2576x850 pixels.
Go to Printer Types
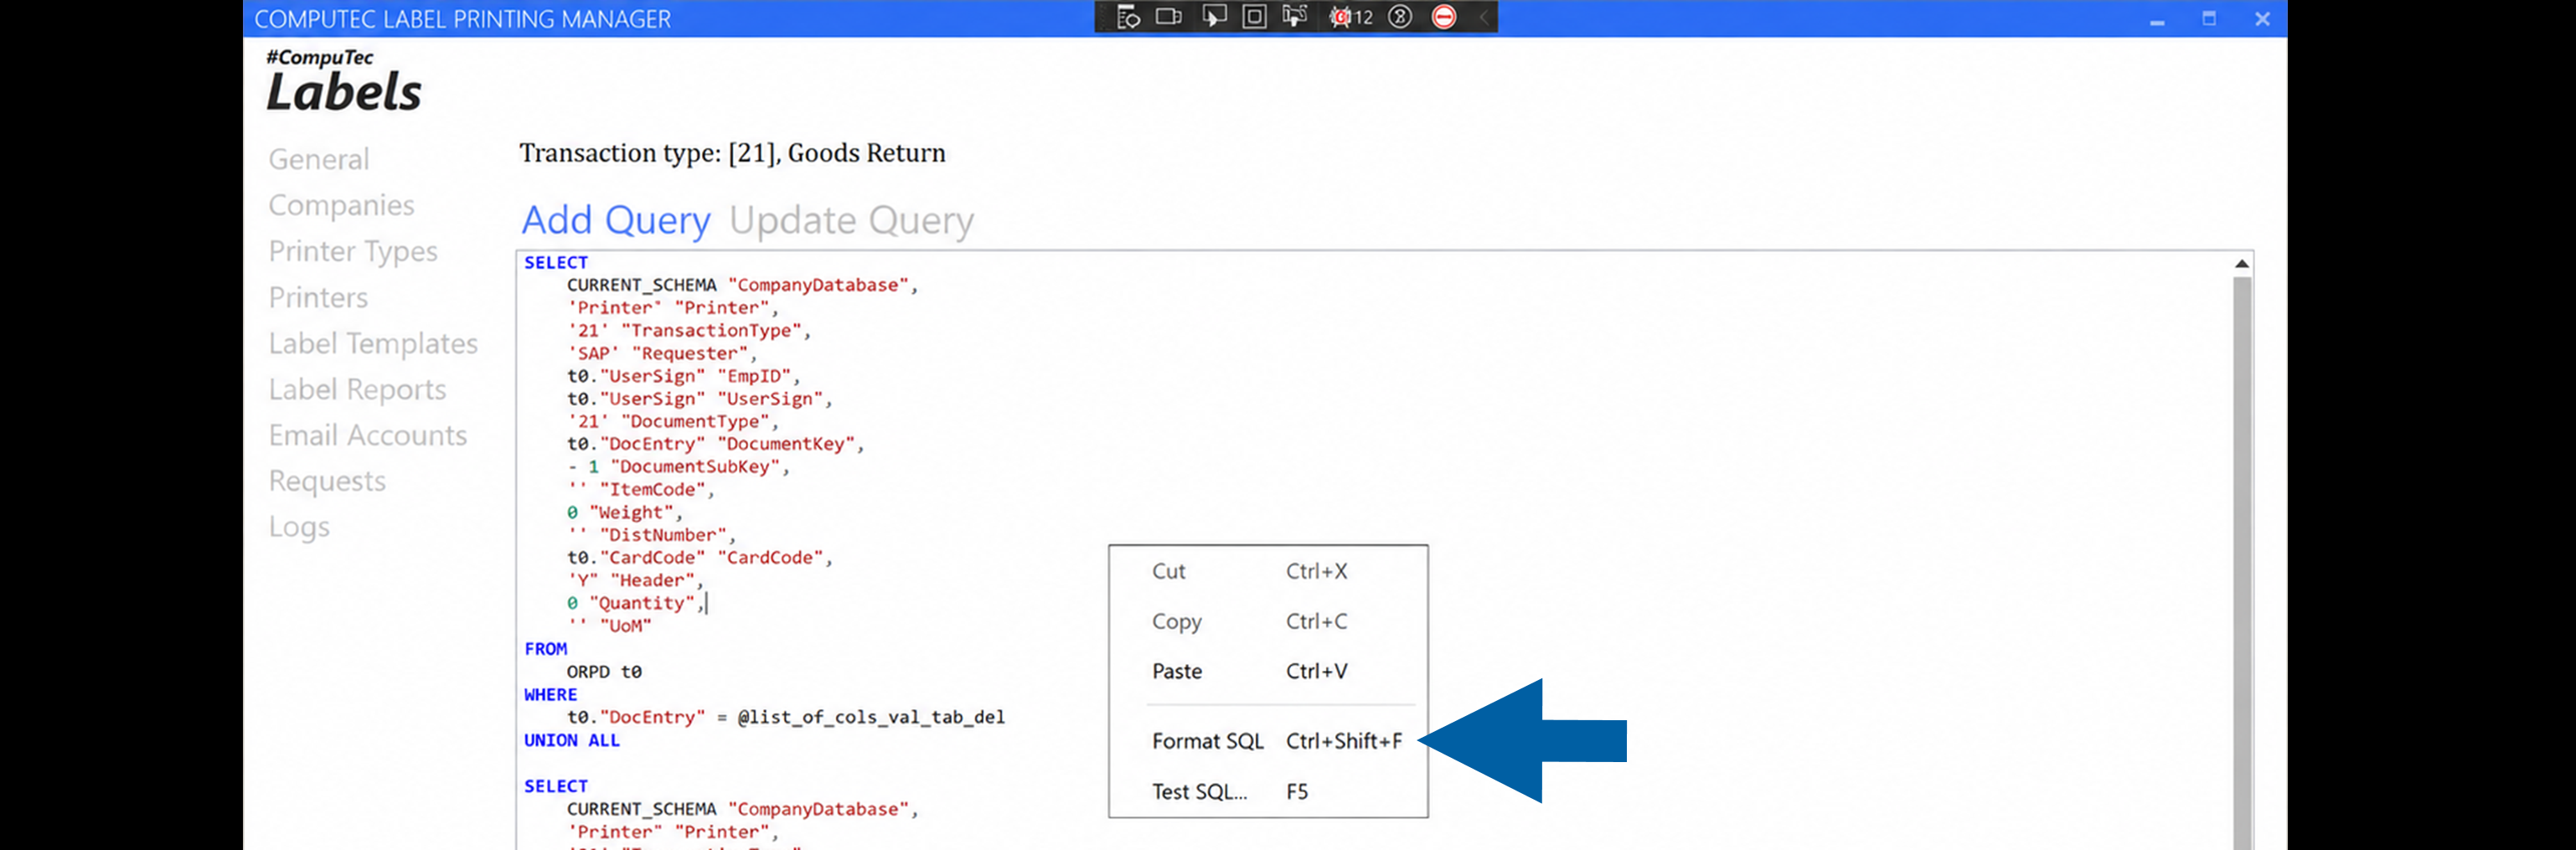353,251
